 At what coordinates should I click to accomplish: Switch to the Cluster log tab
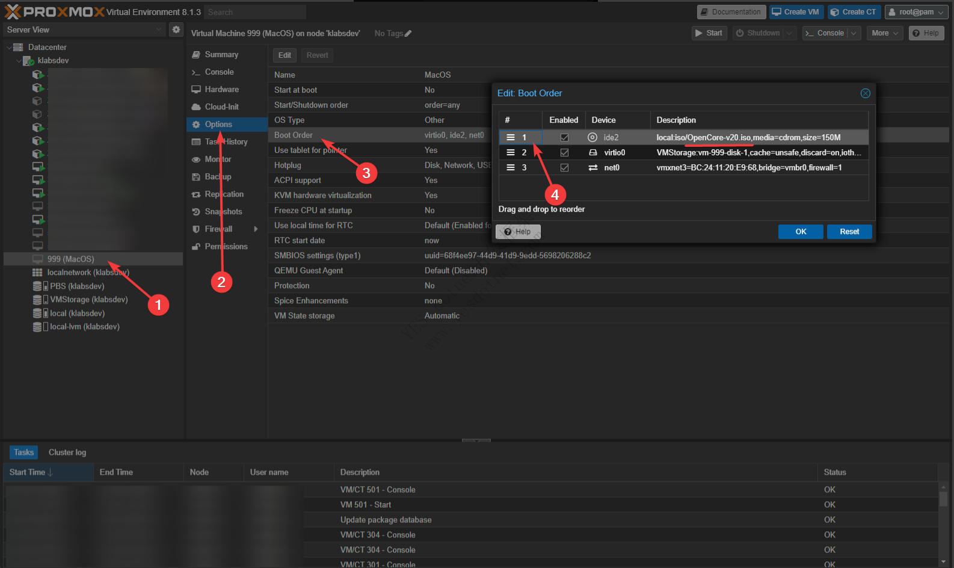[x=67, y=452]
